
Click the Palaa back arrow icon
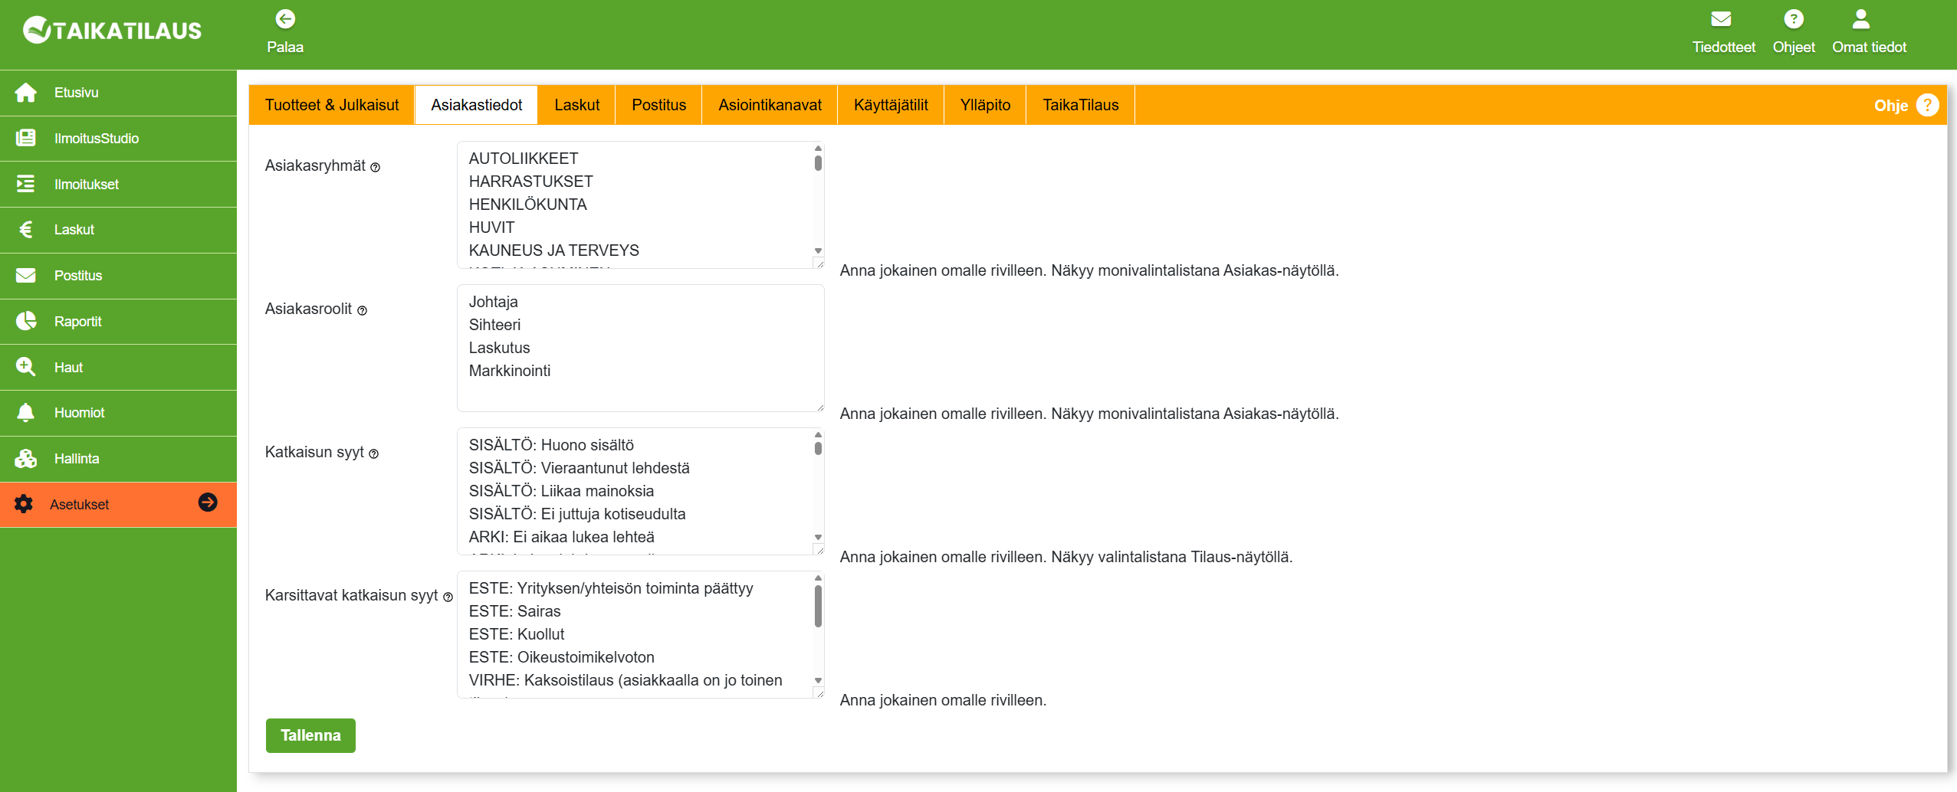(285, 19)
